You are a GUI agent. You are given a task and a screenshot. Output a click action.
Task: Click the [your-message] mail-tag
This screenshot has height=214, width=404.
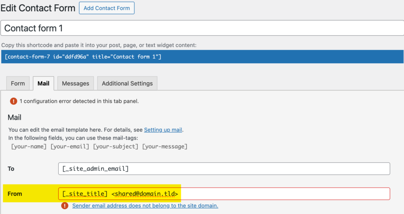(x=165, y=146)
